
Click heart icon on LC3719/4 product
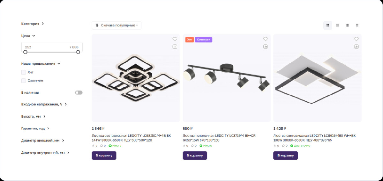click(266, 39)
